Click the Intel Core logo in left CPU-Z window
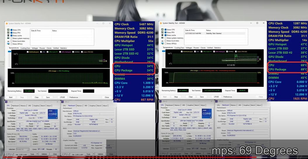The height and width of the screenshot is (159, 308). pos(53,114)
